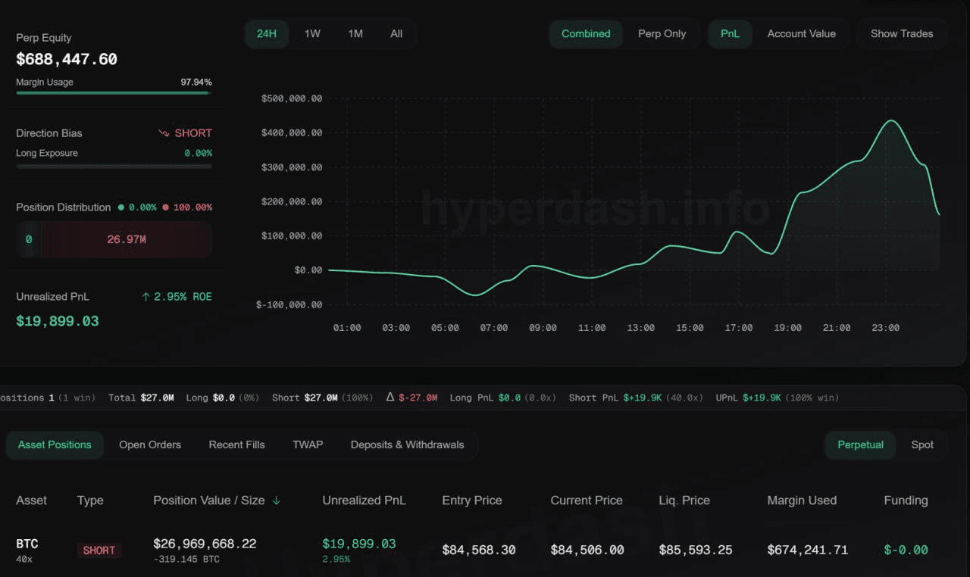Click the Current Price column header
This screenshot has height=577, width=970.
[x=587, y=501]
